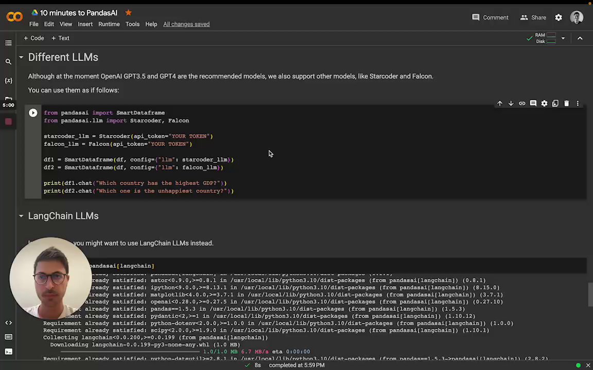The width and height of the screenshot is (593, 370).
Task: Open the variables {x} panel
Action: 8,80
